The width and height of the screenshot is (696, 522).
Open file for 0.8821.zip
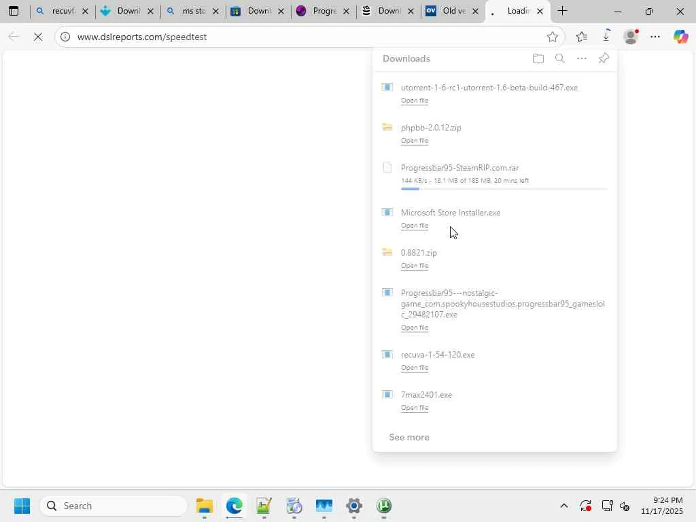pyautogui.click(x=415, y=266)
